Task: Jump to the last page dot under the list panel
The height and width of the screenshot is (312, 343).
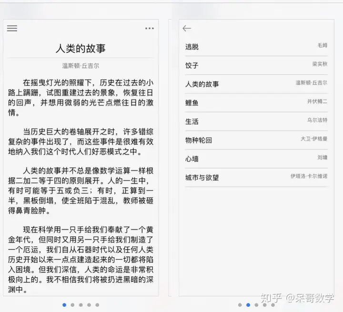Action: pos(273,305)
